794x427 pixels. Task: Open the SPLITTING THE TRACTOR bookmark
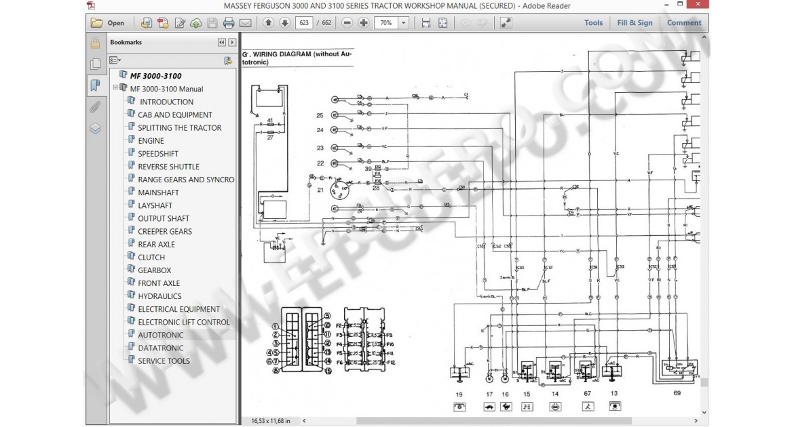tap(180, 128)
